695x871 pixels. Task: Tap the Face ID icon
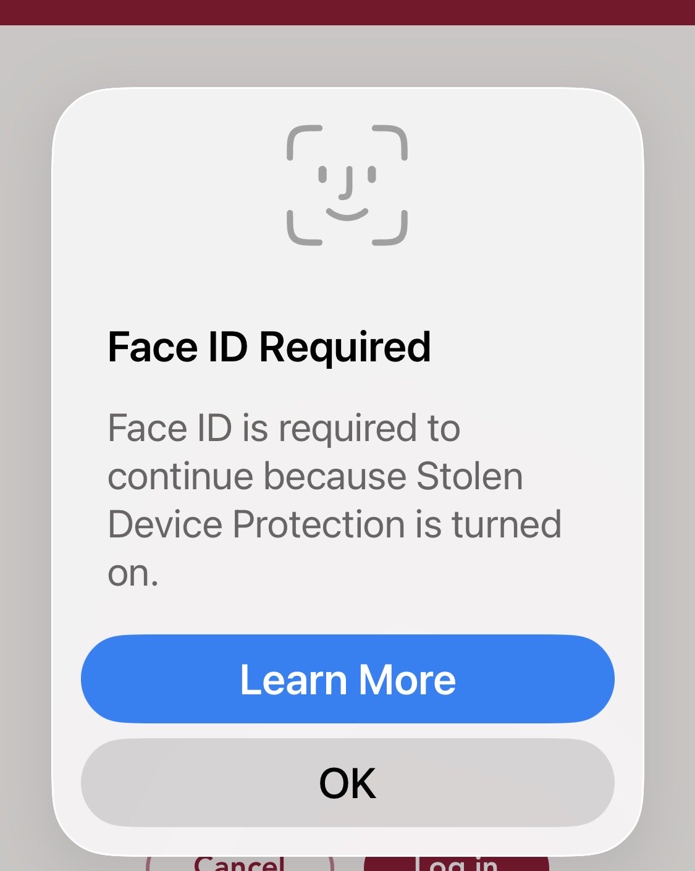click(347, 185)
